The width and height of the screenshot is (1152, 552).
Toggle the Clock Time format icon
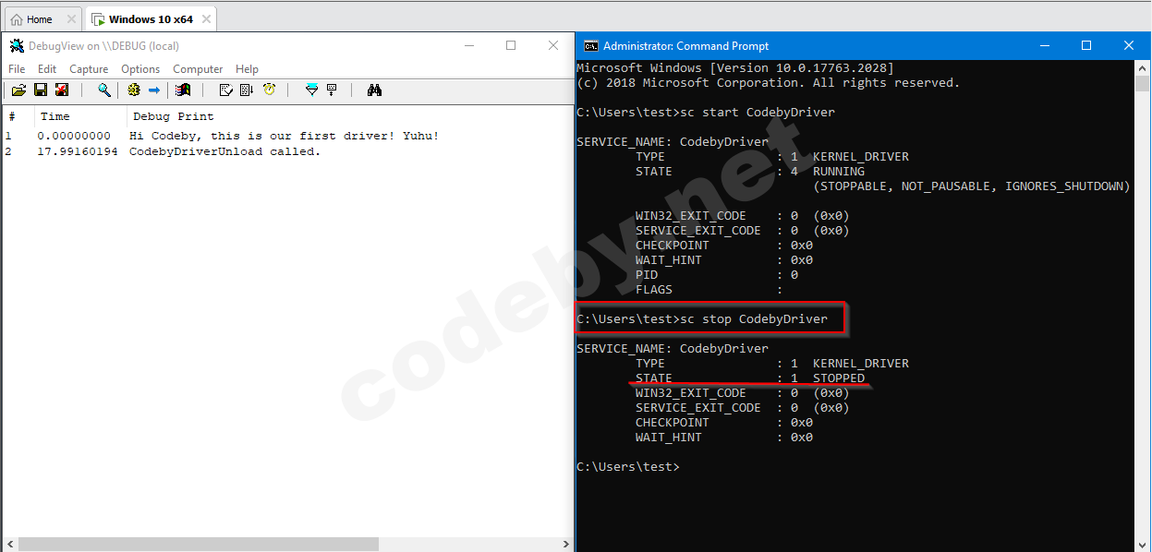click(269, 90)
